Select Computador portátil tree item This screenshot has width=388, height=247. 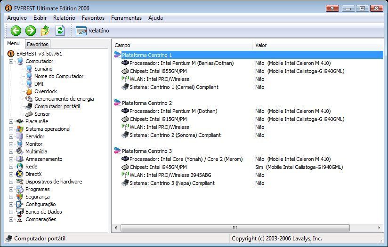[57, 106]
